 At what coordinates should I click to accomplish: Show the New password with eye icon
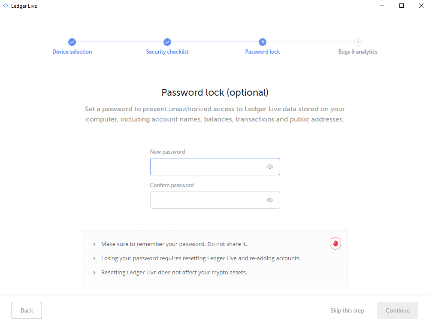pos(270,167)
